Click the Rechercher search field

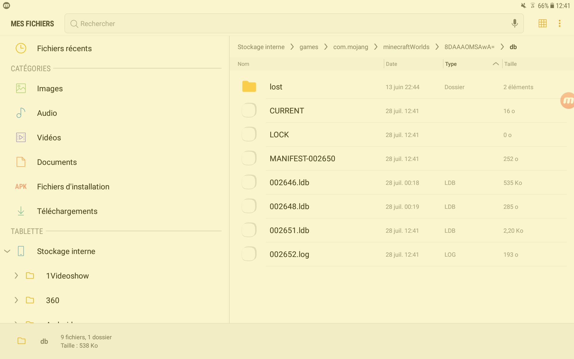point(287,23)
